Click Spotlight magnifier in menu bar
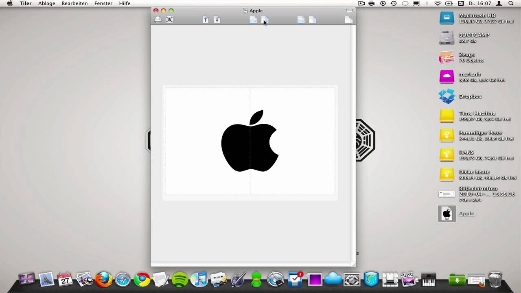The height and width of the screenshot is (293, 521). click(x=511, y=3)
